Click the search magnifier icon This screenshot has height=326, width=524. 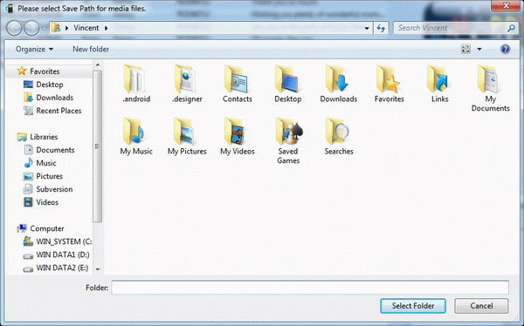(511, 28)
